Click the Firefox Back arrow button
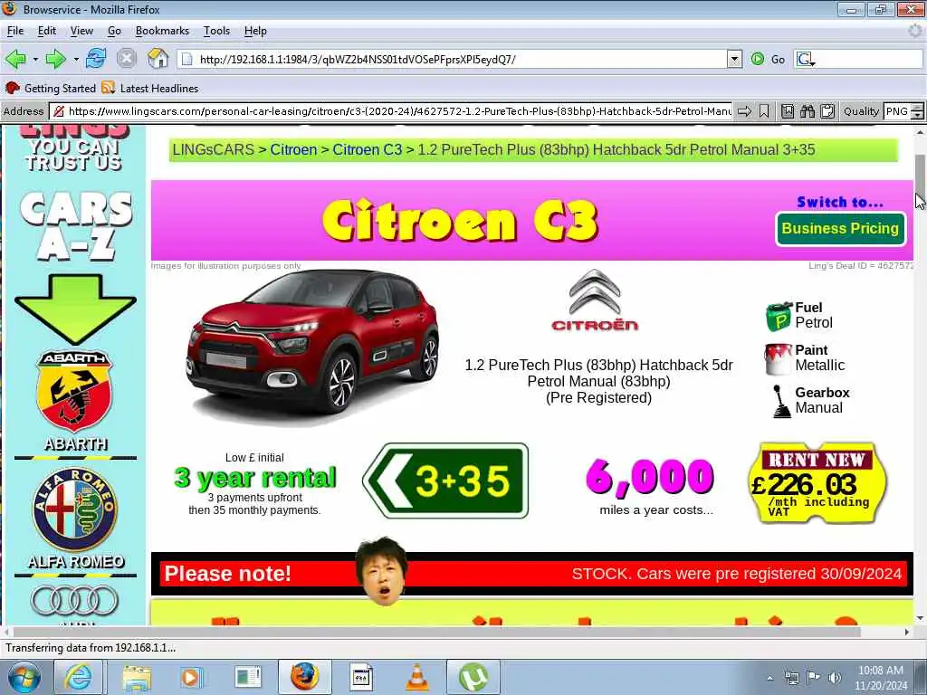The image size is (927, 695). coord(15,59)
